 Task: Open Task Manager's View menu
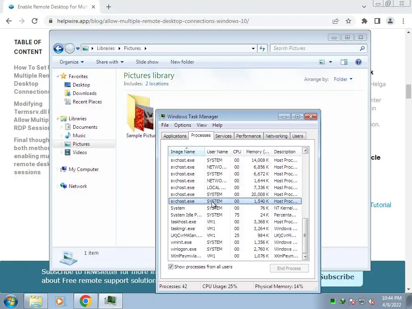[x=202, y=126]
